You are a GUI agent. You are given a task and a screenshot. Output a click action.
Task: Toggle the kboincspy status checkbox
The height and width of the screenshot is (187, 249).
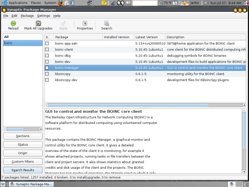click(x=47, y=74)
